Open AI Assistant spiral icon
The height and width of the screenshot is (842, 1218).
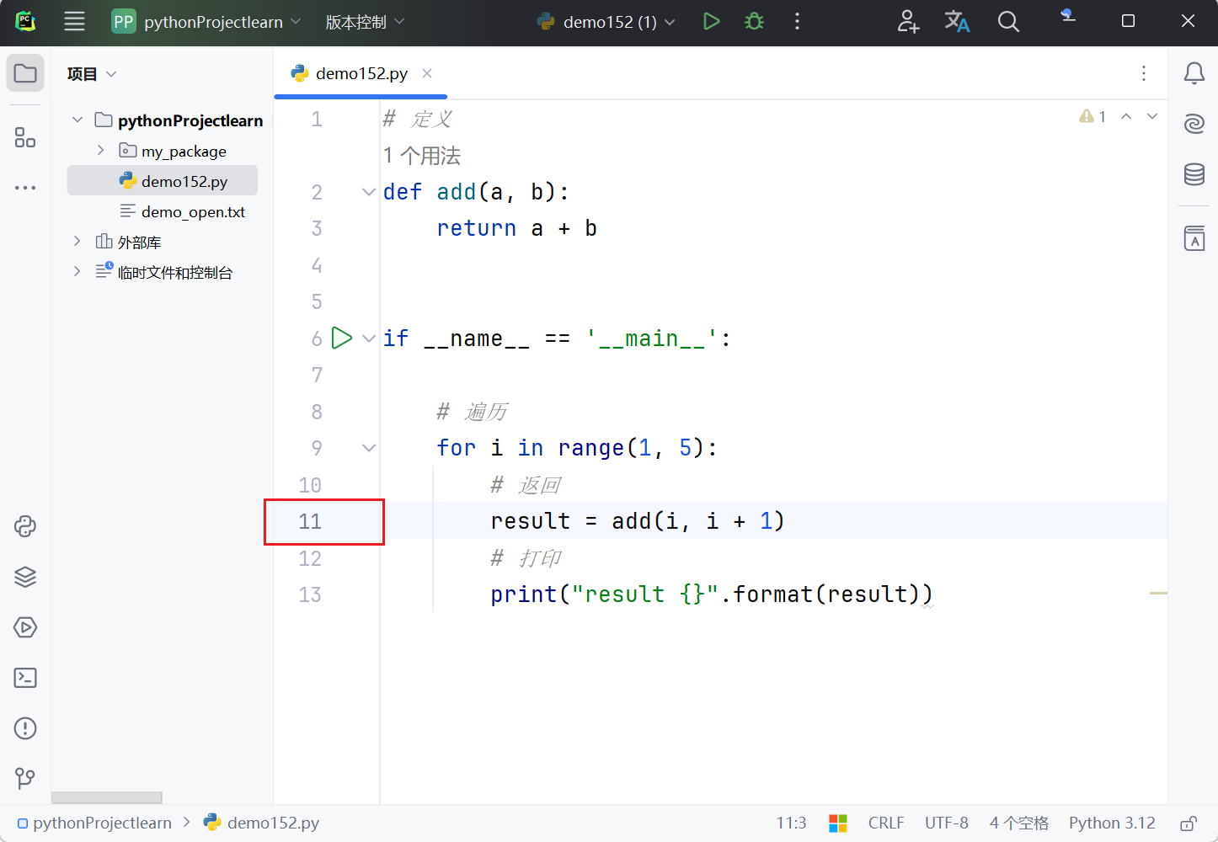tap(1194, 124)
